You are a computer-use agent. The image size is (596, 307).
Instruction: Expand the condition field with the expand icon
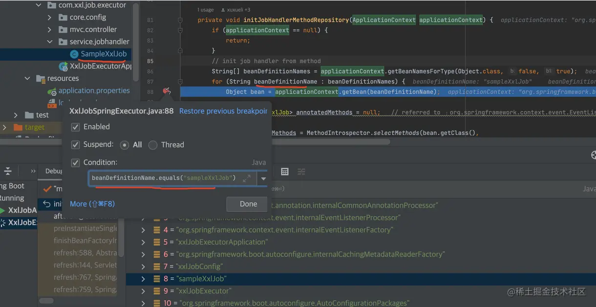tap(247, 178)
